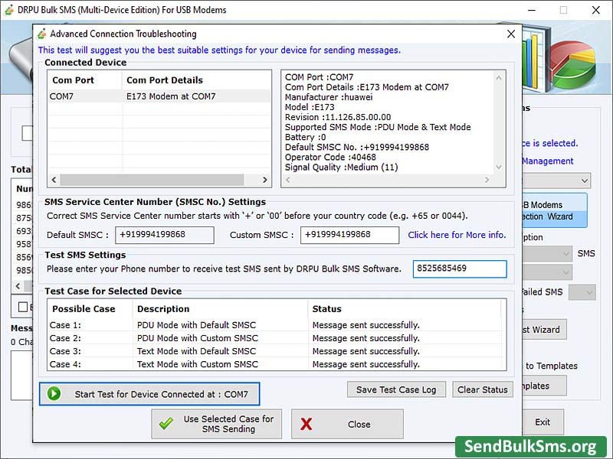The width and height of the screenshot is (613, 459).
Task: Click the green play icon to start test
Action: point(52,393)
